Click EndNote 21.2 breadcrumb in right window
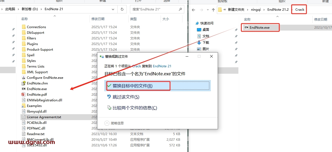This screenshot has width=332, height=152. (x=278, y=10)
